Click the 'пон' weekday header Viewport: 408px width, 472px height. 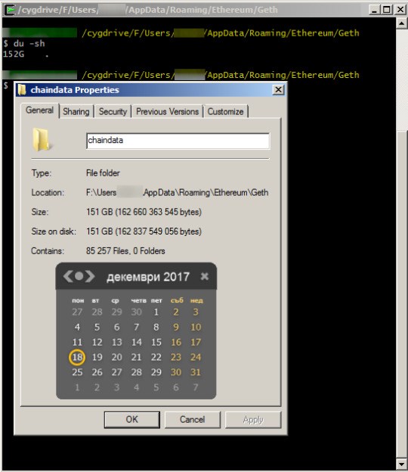click(78, 300)
